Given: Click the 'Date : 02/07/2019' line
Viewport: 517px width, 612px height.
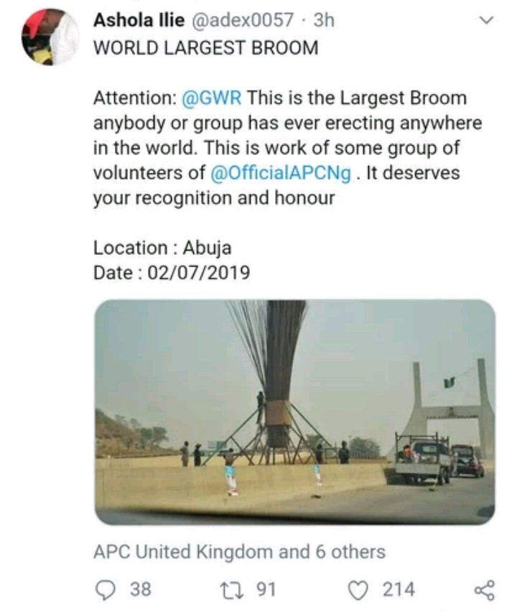Looking at the screenshot, I should (172, 273).
